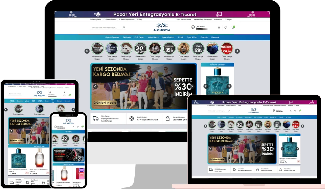Click the wishlist heart icon on the large monitor
Screen dimensions: 325x189
click(x=226, y=28)
